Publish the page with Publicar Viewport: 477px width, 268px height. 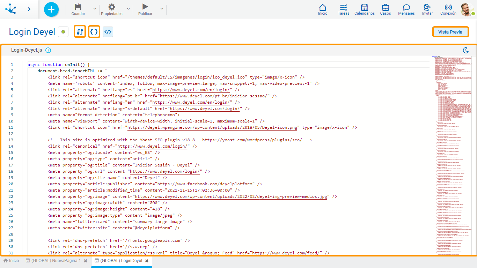[145, 9]
